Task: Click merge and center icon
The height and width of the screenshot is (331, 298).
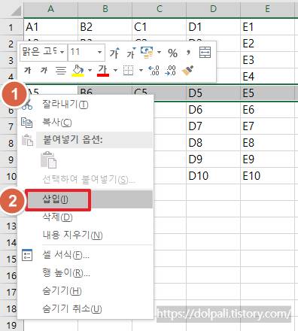Action: point(205,53)
